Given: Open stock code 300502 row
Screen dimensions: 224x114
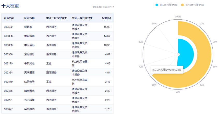Looking at the screenshot, I should point(57,27).
